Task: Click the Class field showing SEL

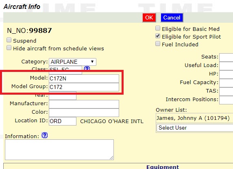Action: pyautogui.click(x=65, y=69)
